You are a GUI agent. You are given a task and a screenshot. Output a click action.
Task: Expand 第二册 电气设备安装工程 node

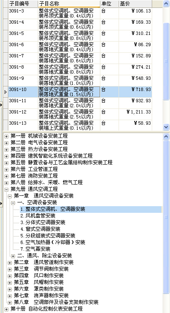pos(7,143)
